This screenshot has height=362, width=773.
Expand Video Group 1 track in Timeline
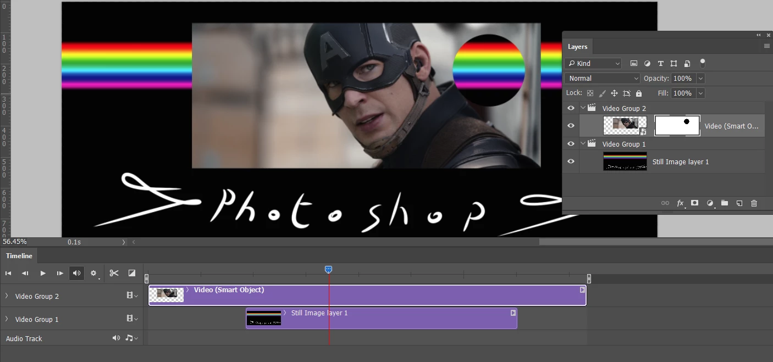pyautogui.click(x=7, y=319)
